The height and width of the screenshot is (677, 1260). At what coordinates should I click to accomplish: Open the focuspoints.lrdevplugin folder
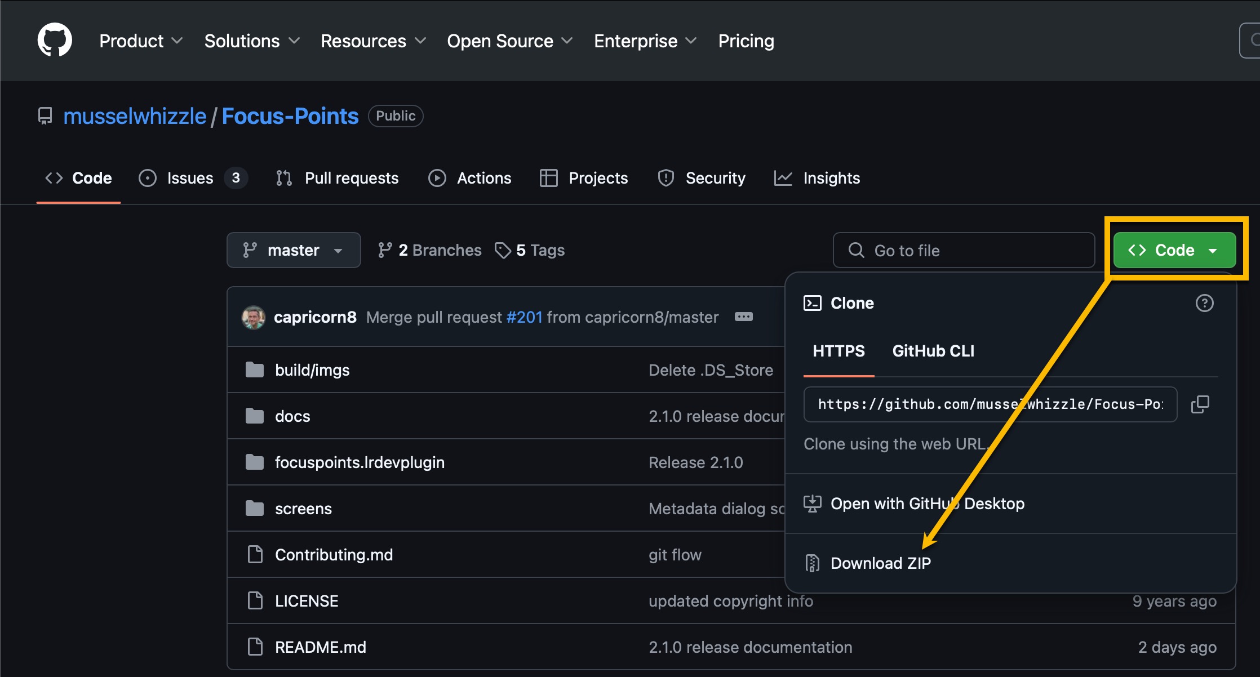point(360,462)
